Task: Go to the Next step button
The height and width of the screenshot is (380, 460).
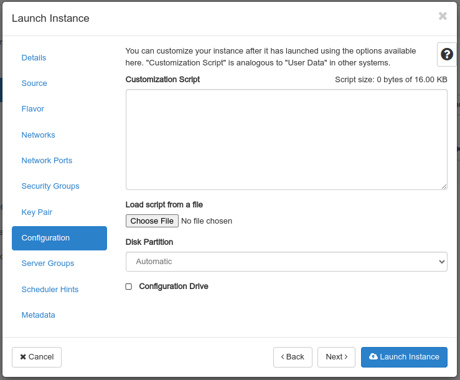Action: [x=336, y=357]
